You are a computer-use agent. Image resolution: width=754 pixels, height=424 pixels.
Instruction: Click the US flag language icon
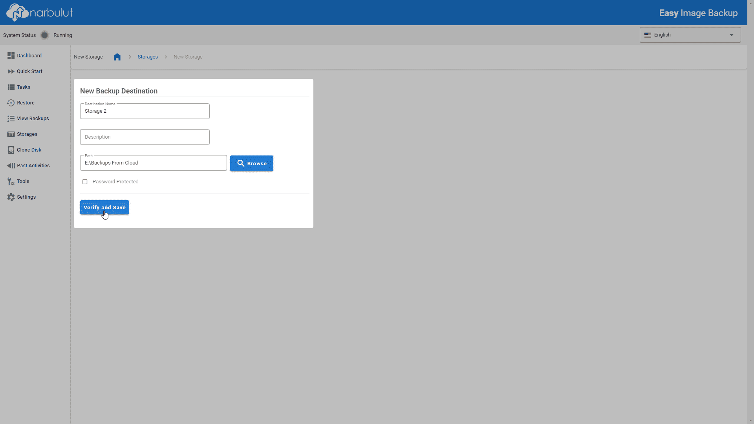point(648,35)
